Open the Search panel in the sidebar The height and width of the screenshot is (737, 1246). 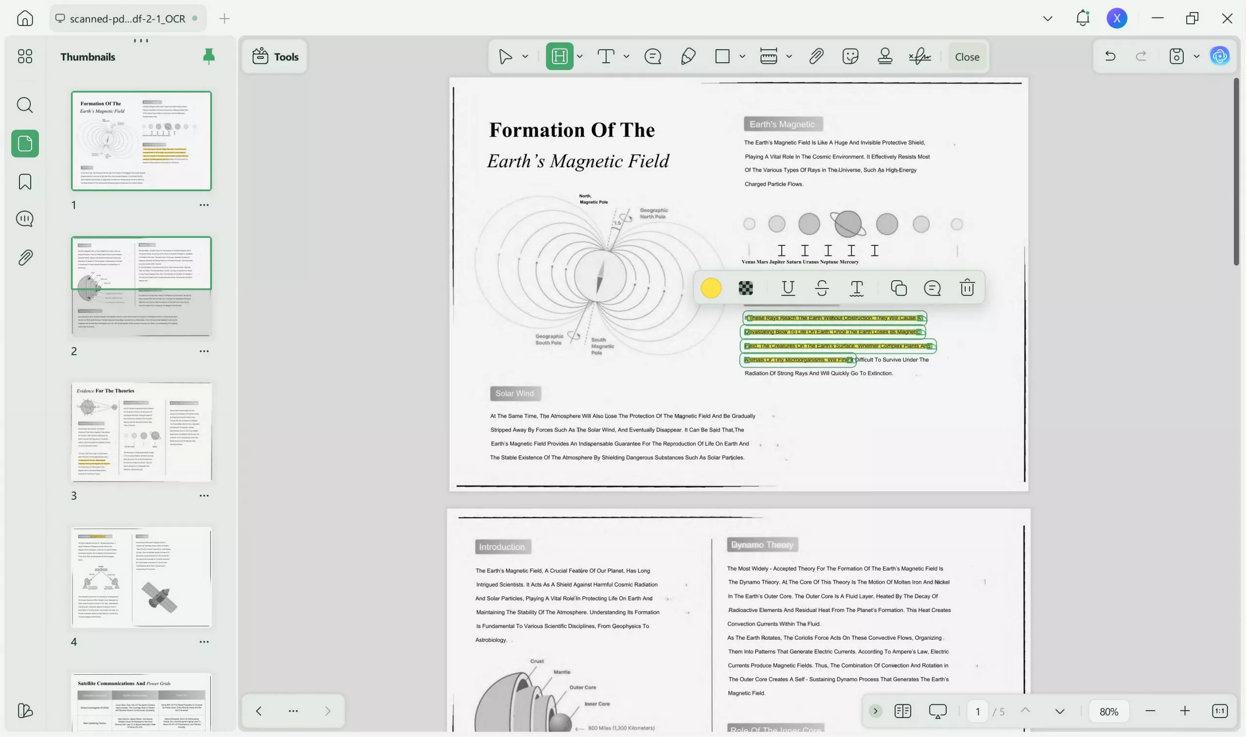coord(24,105)
